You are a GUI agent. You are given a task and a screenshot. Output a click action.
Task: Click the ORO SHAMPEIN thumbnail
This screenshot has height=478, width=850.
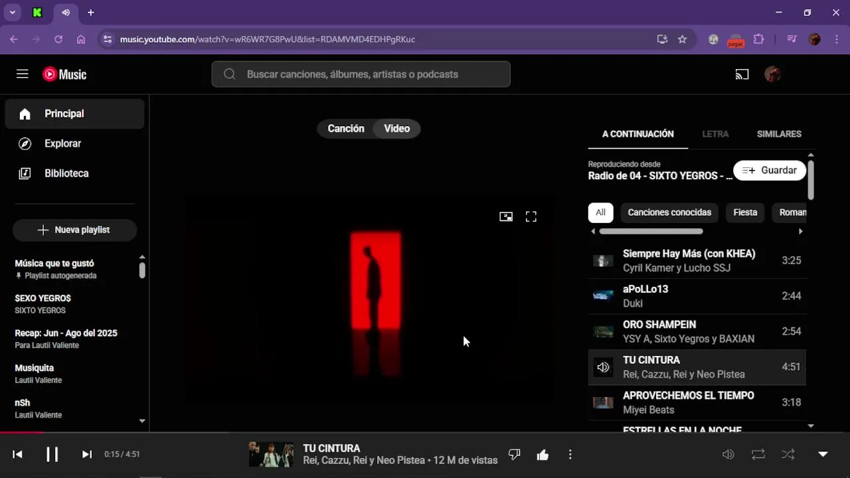coord(603,332)
